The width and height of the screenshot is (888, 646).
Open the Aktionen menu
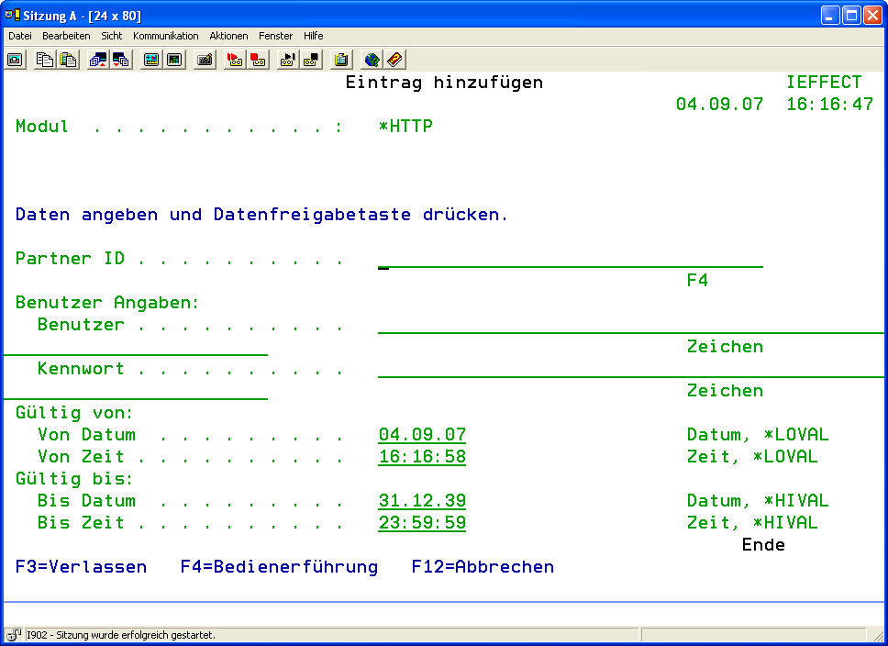228,36
